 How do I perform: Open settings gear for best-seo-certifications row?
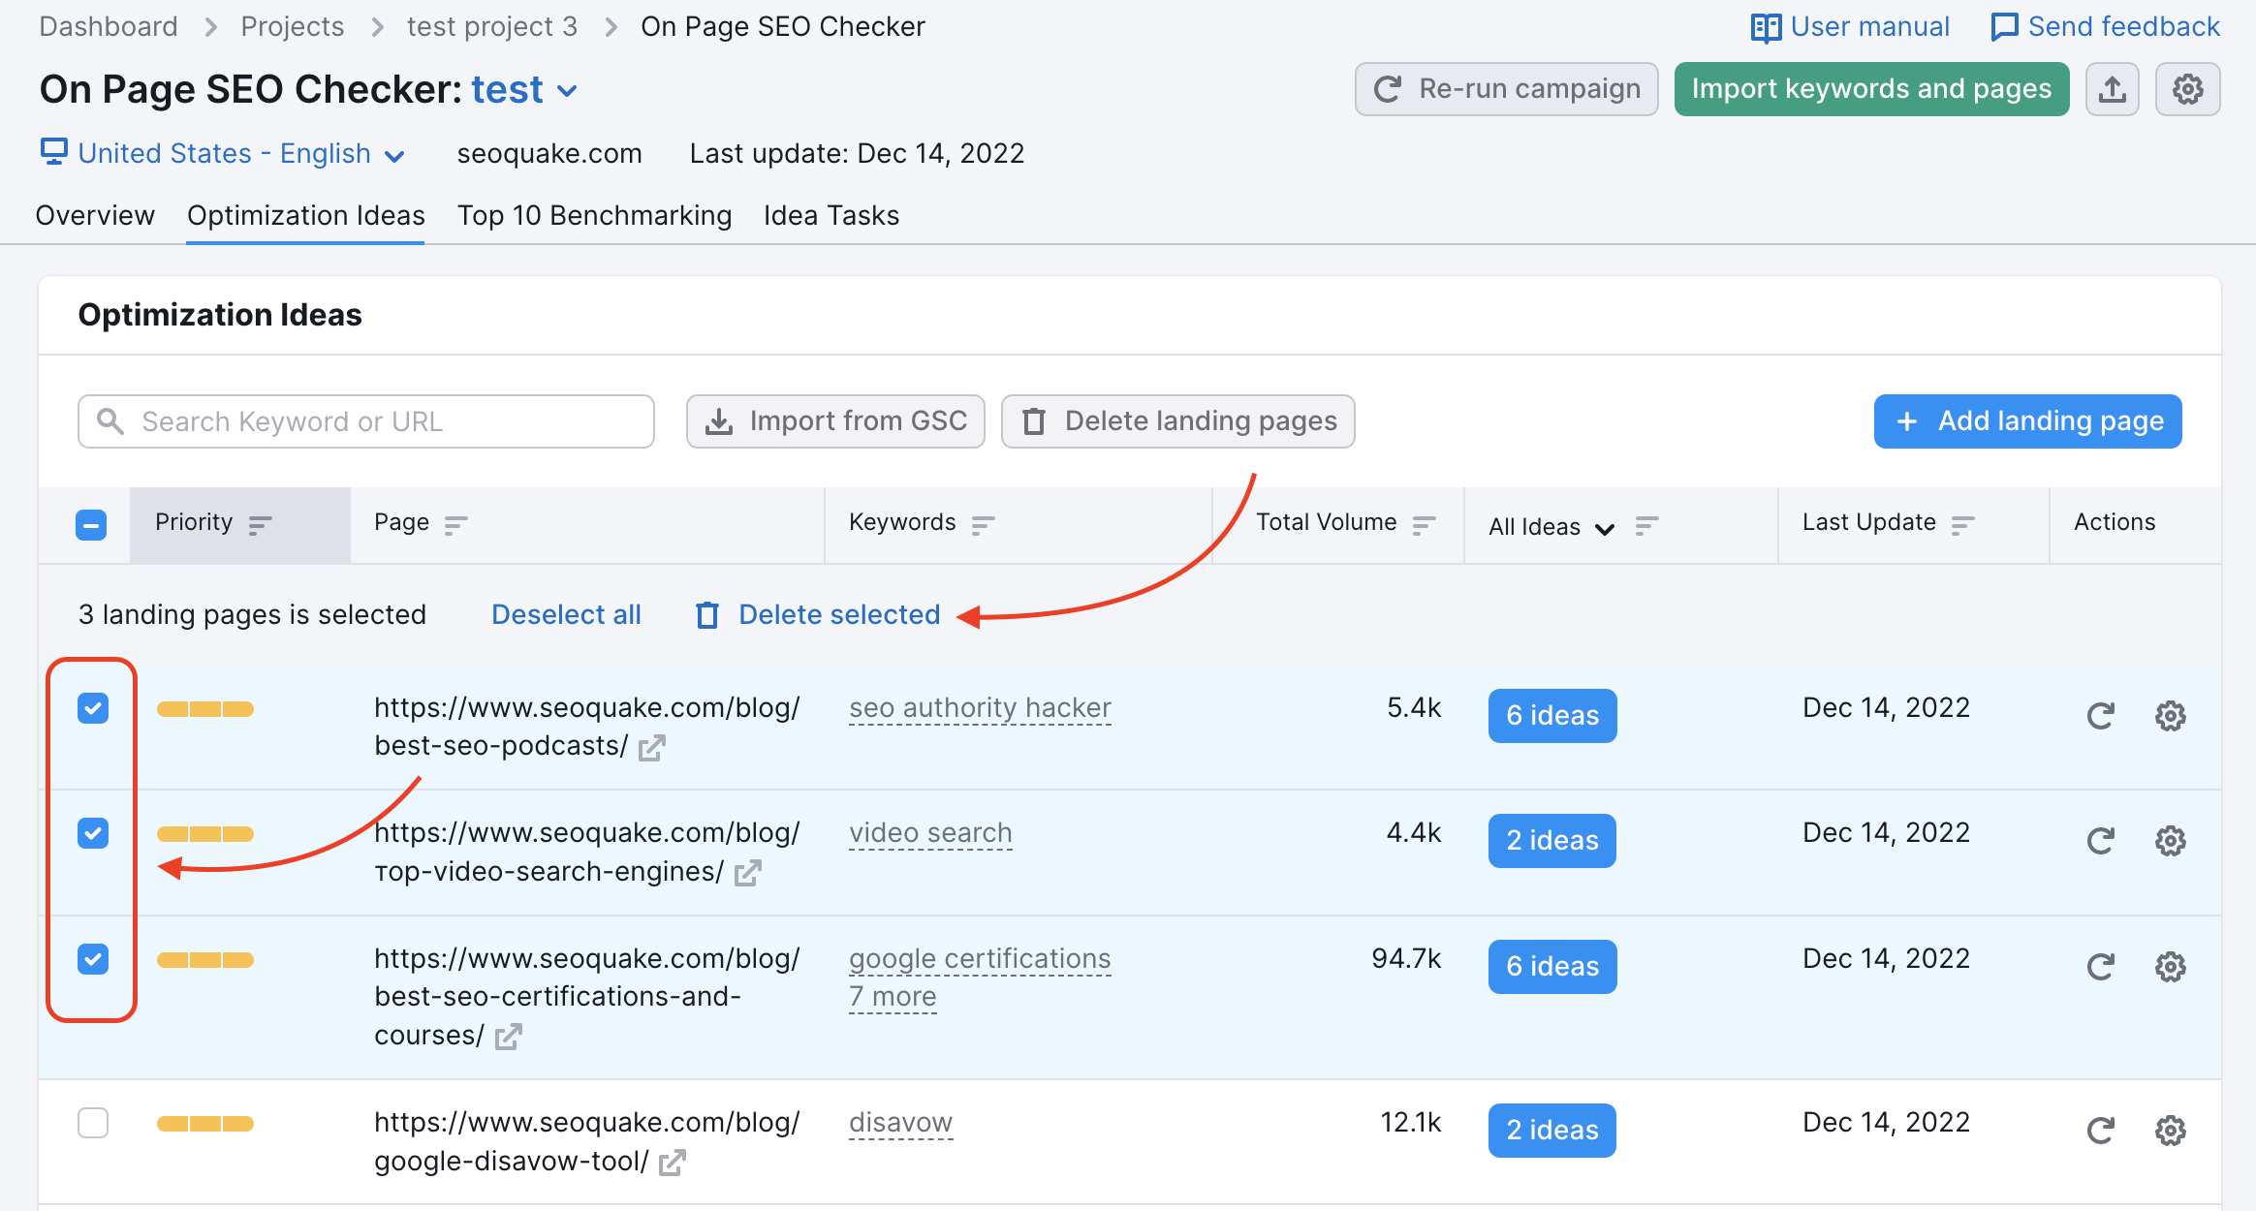click(x=2170, y=967)
